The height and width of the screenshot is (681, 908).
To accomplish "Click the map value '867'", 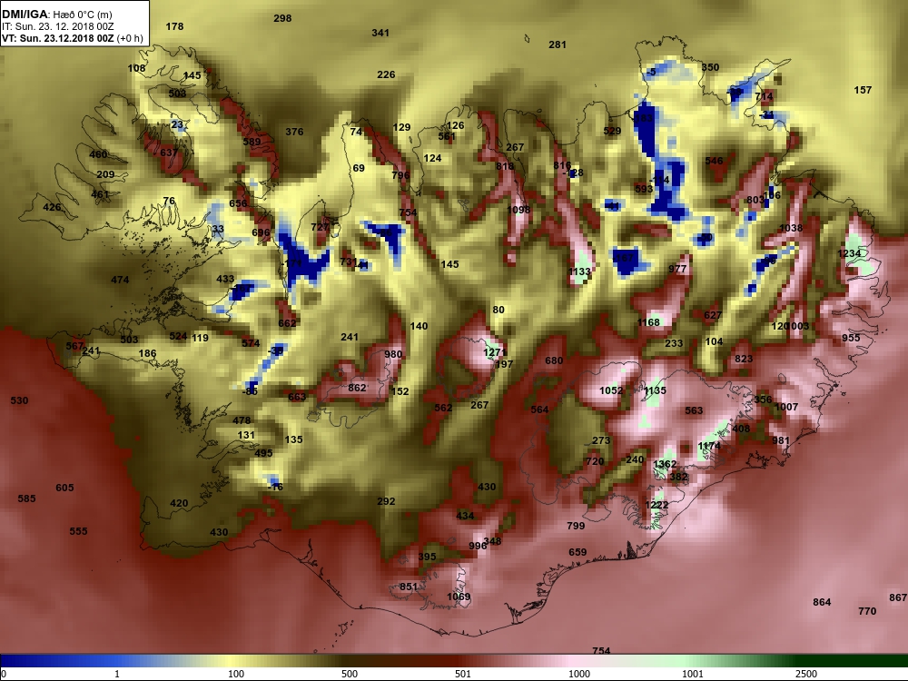I will point(898,597).
